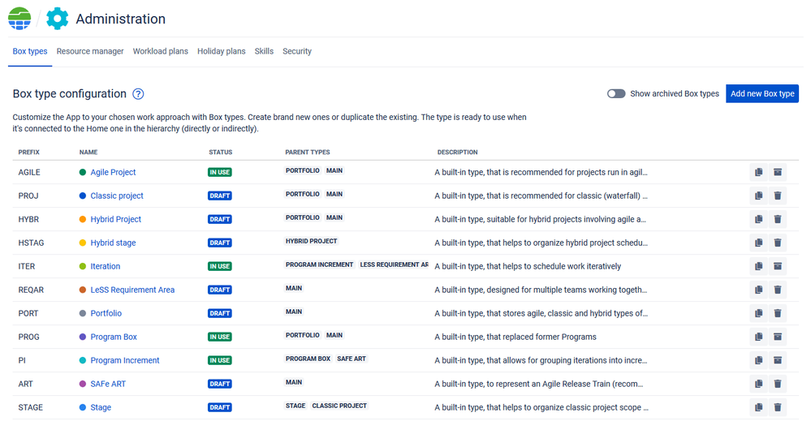Open the Program Box link
811x447 pixels.
point(114,337)
